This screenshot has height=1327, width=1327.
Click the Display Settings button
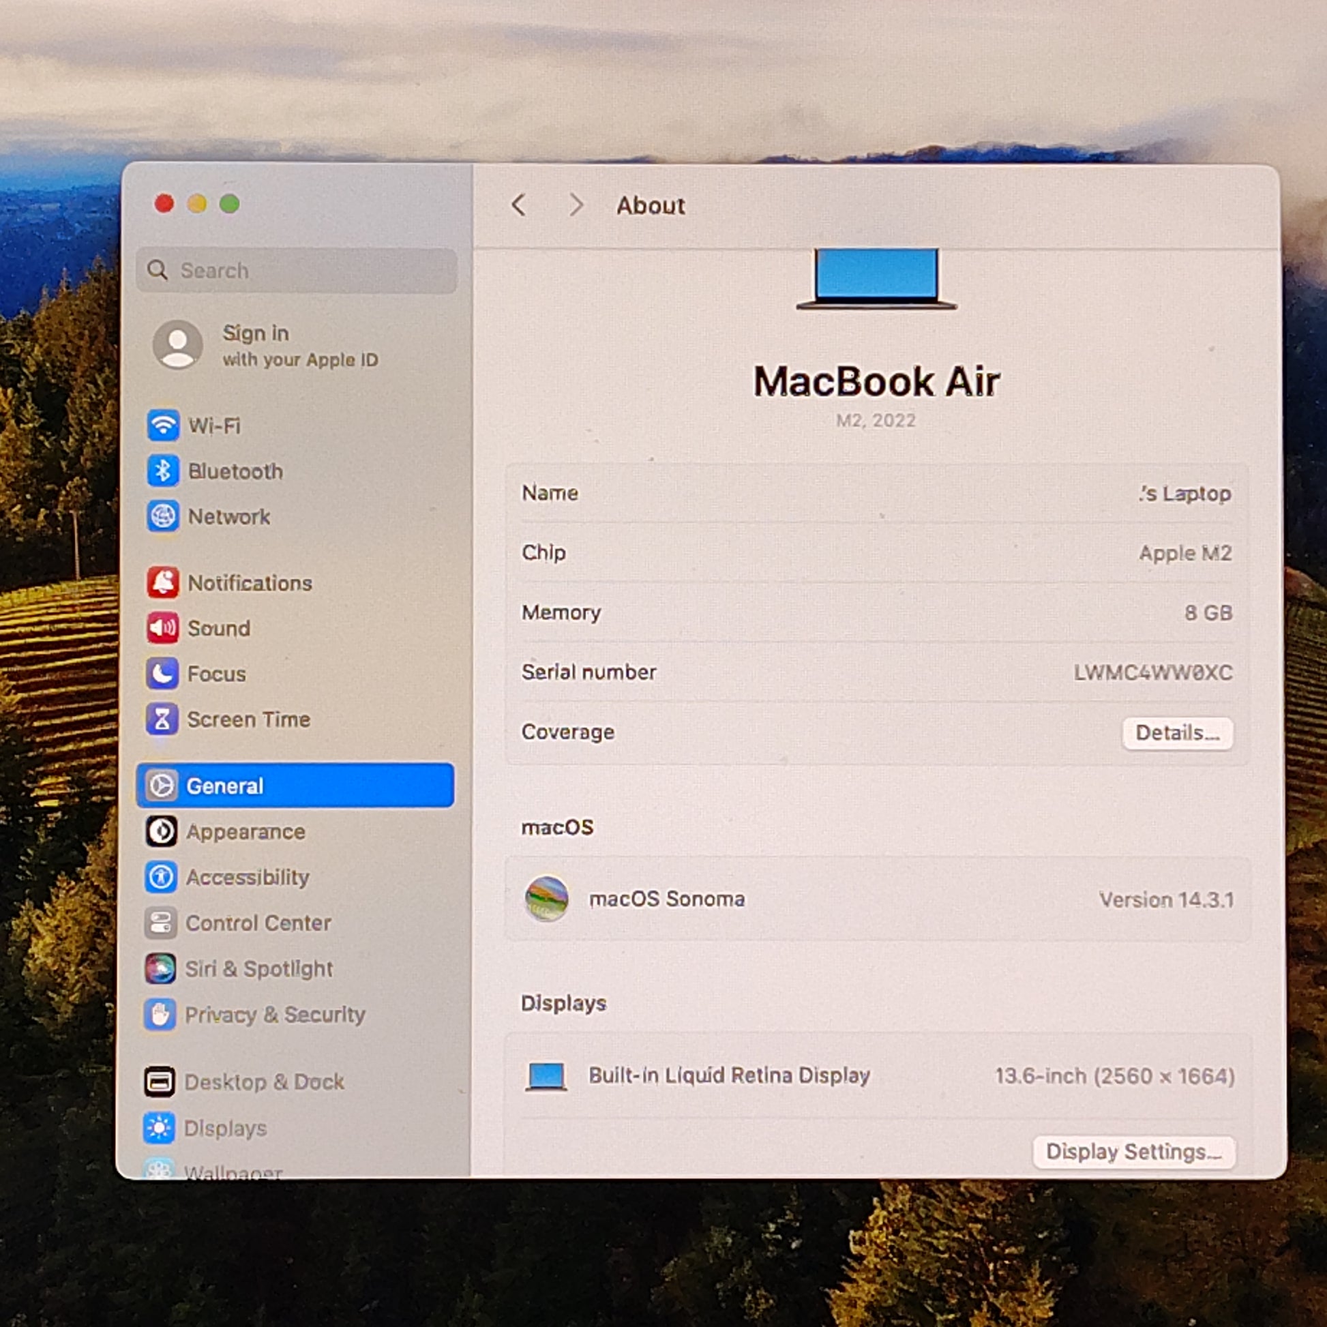(x=1133, y=1152)
